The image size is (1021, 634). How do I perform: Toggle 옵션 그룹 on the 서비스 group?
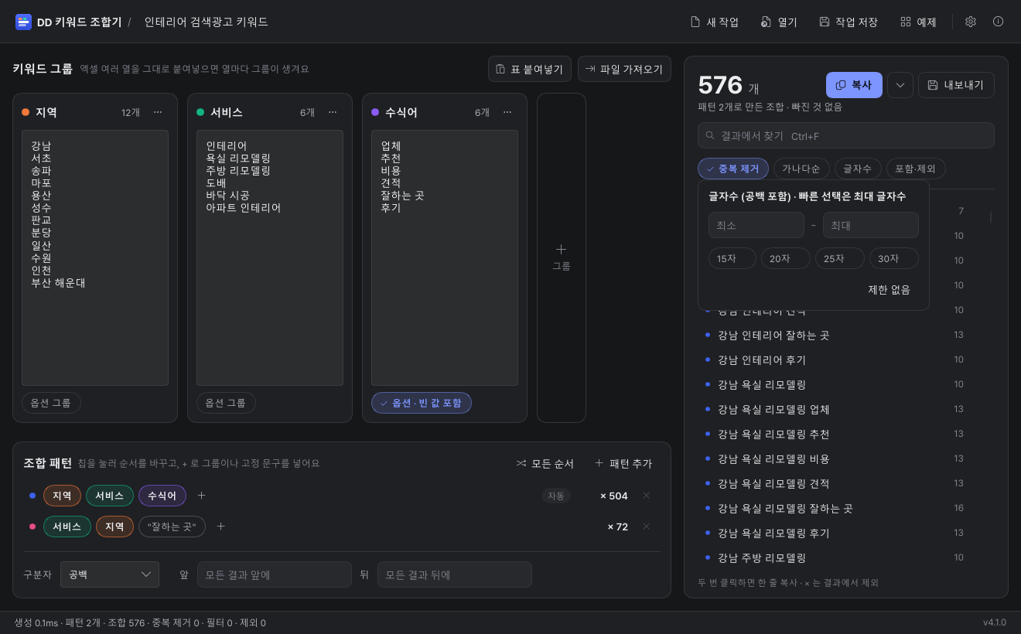click(x=226, y=403)
